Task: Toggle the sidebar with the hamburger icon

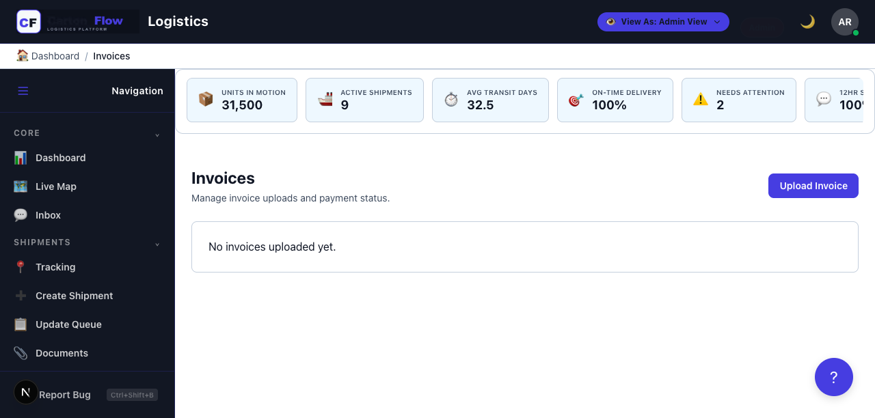Action: pyautogui.click(x=23, y=91)
